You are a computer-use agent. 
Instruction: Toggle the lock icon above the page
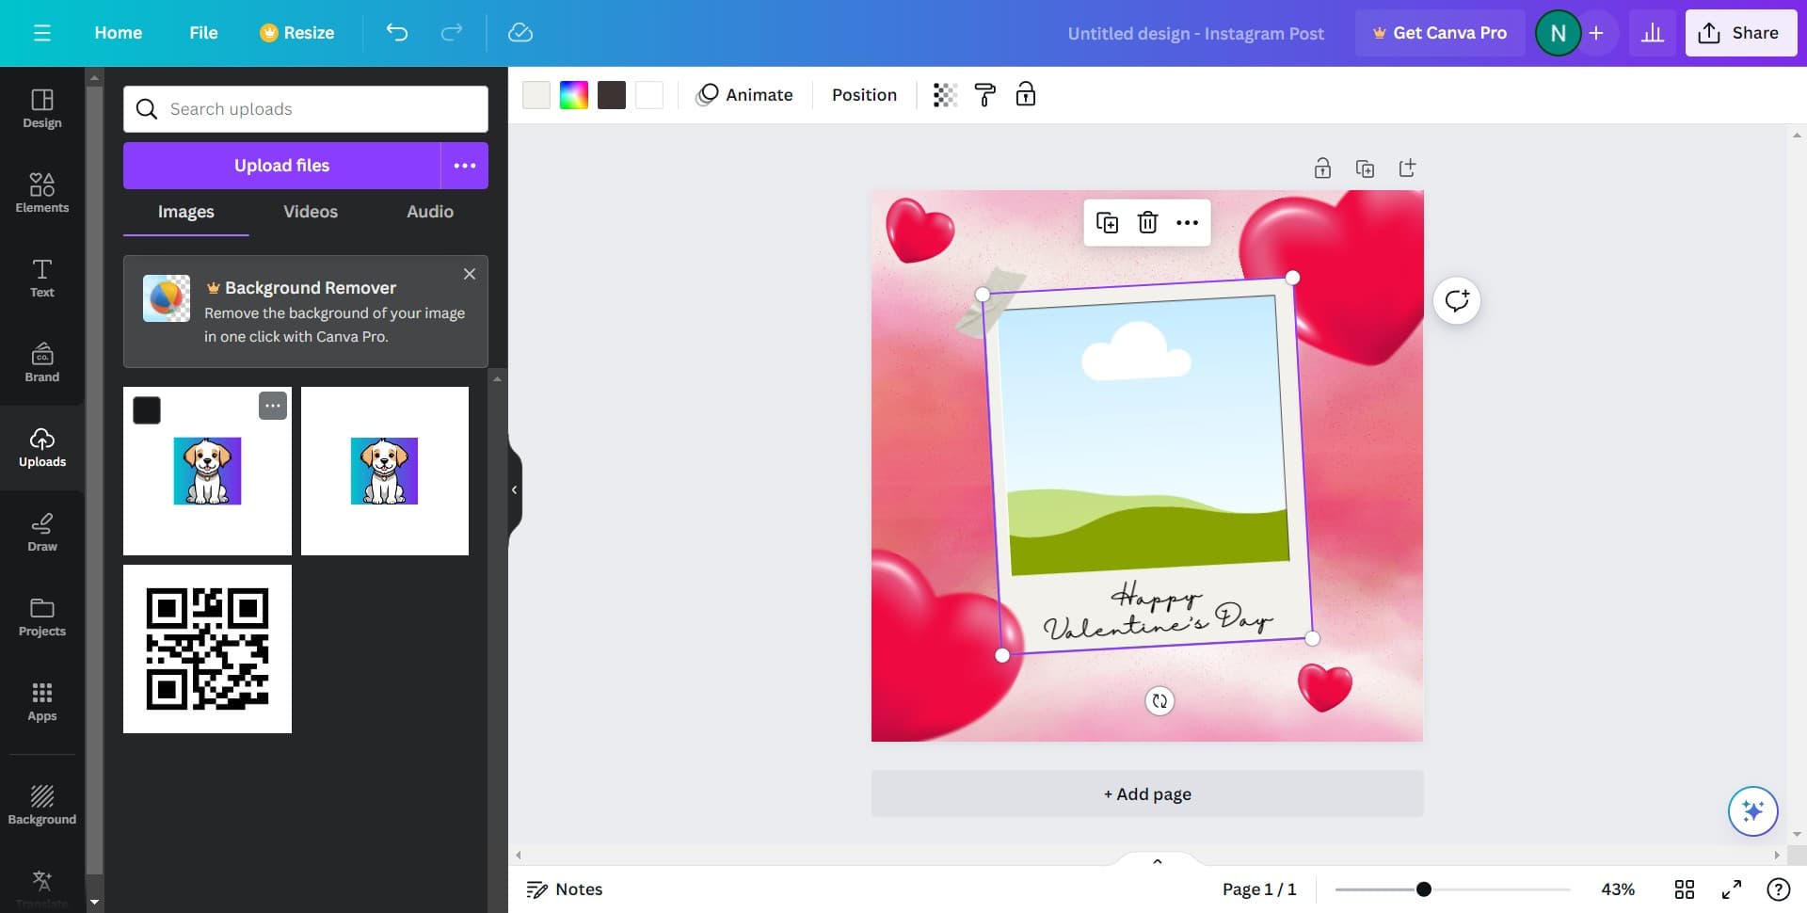pos(1322,168)
